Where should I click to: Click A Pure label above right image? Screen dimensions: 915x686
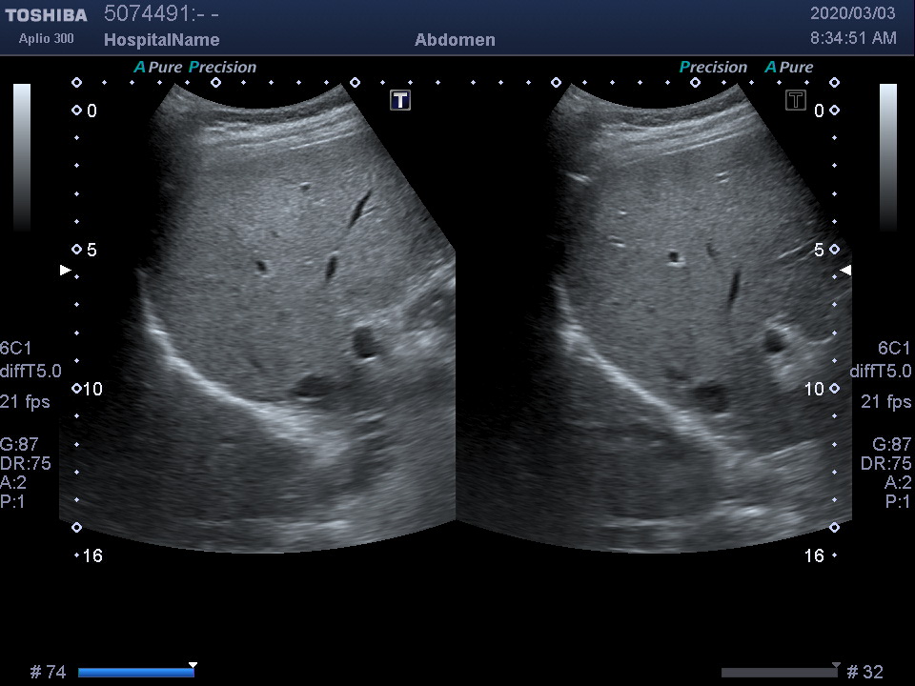click(789, 67)
